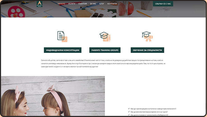Click the paragraph starting with 'Силното общество'
Screen dimensions: 207x117
[103, 63]
